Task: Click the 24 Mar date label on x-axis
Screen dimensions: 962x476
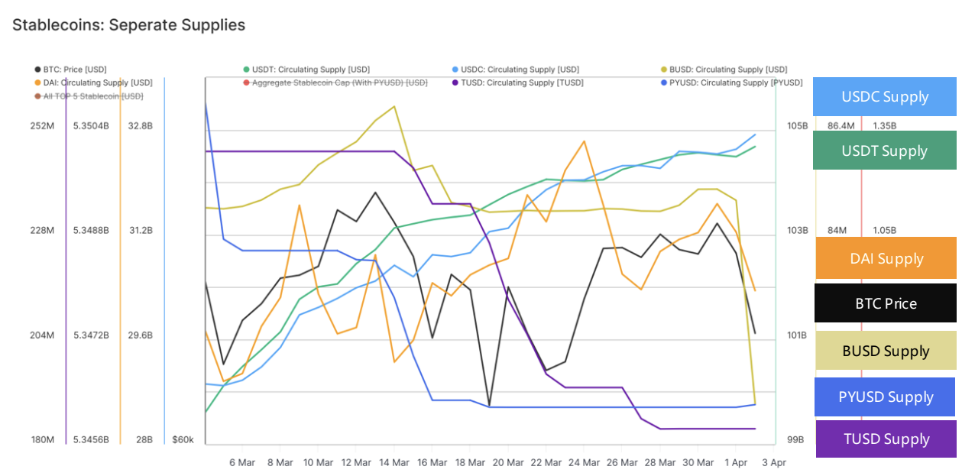Action: pos(584,463)
